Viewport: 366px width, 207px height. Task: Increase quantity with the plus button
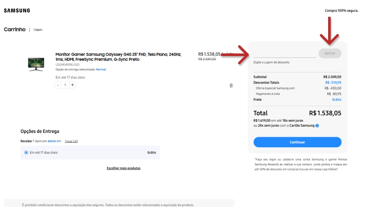72,85
